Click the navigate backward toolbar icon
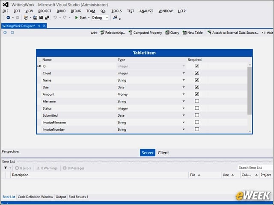The height and width of the screenshot is (205, 274). point(8,18)
